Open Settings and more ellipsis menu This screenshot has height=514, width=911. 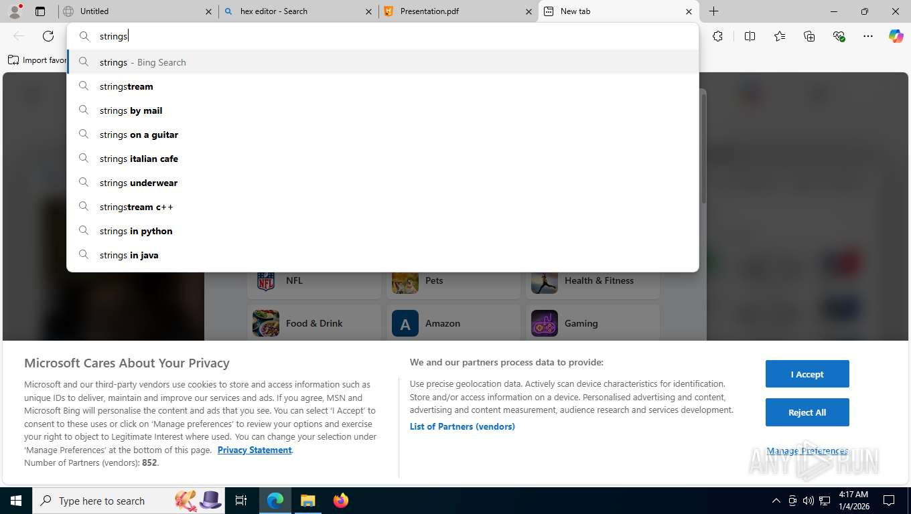tap(868, 36)
